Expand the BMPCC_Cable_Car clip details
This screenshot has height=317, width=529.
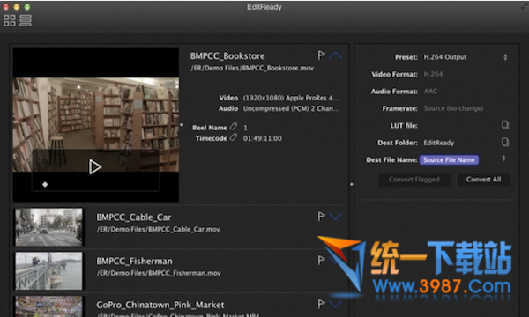[x=335, y=217]
